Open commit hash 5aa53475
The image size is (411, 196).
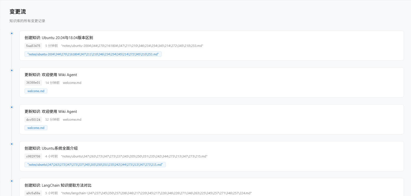pos(33,46)
